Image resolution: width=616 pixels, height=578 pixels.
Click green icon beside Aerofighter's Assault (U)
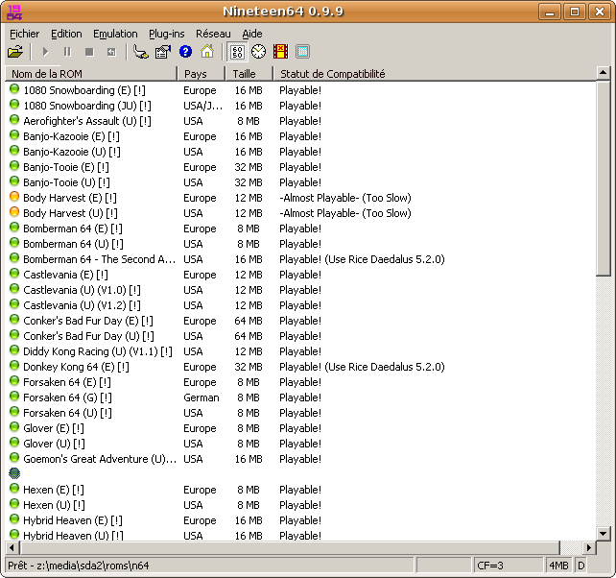tap(14, 119)
